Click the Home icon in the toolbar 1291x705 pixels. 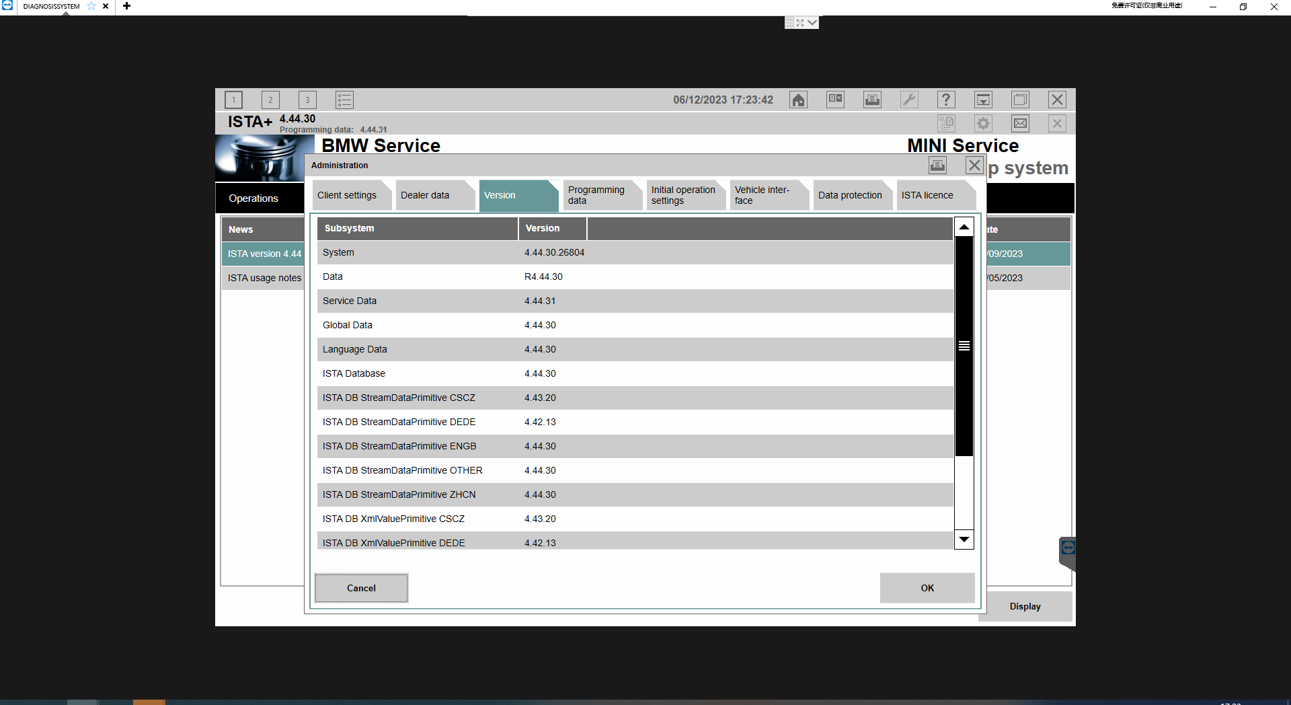(x=798, y=100)
